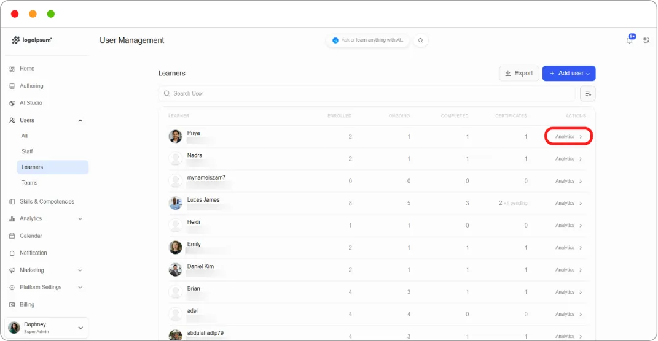
Task: Click the language translate icon
Action: [x=646, y=40]
